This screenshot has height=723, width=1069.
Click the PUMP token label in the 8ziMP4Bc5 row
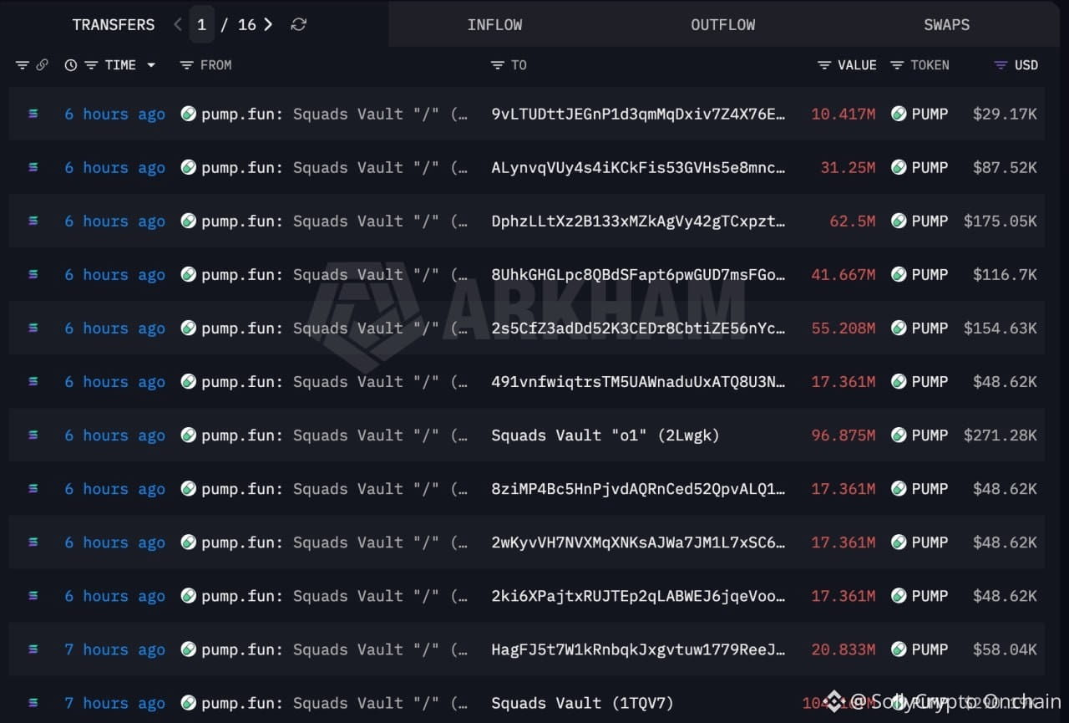(930, 489)
